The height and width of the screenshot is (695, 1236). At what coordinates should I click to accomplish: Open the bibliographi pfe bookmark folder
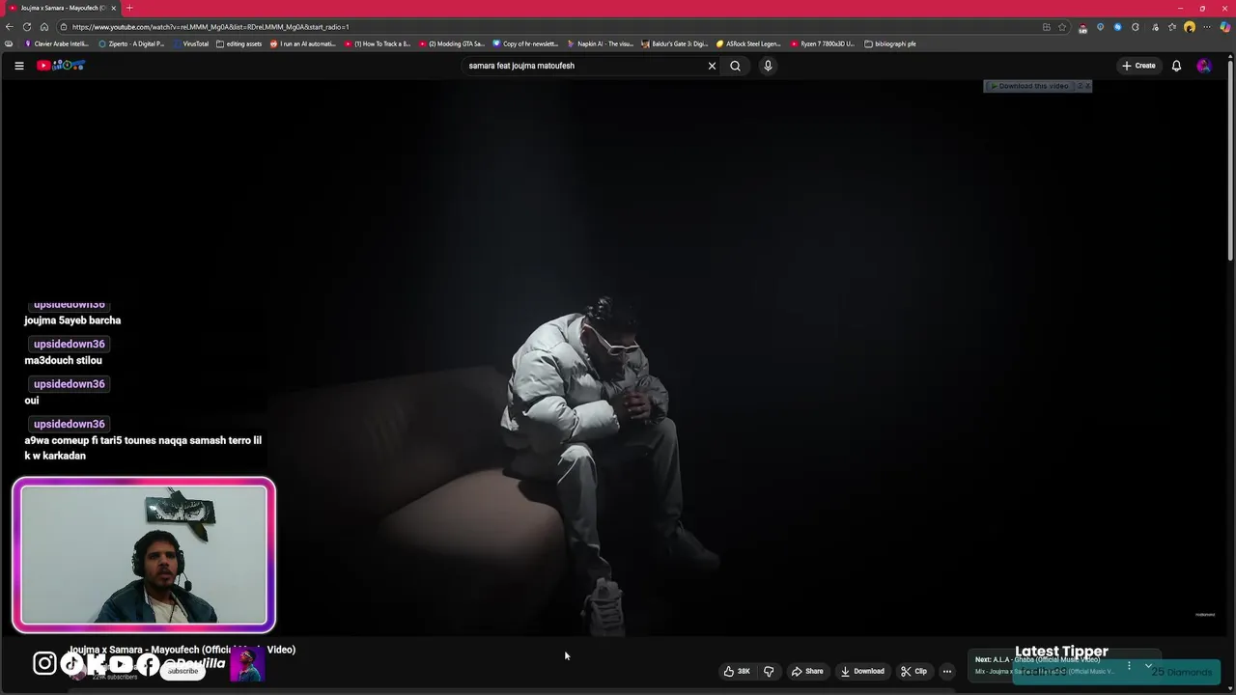(890, 43)
